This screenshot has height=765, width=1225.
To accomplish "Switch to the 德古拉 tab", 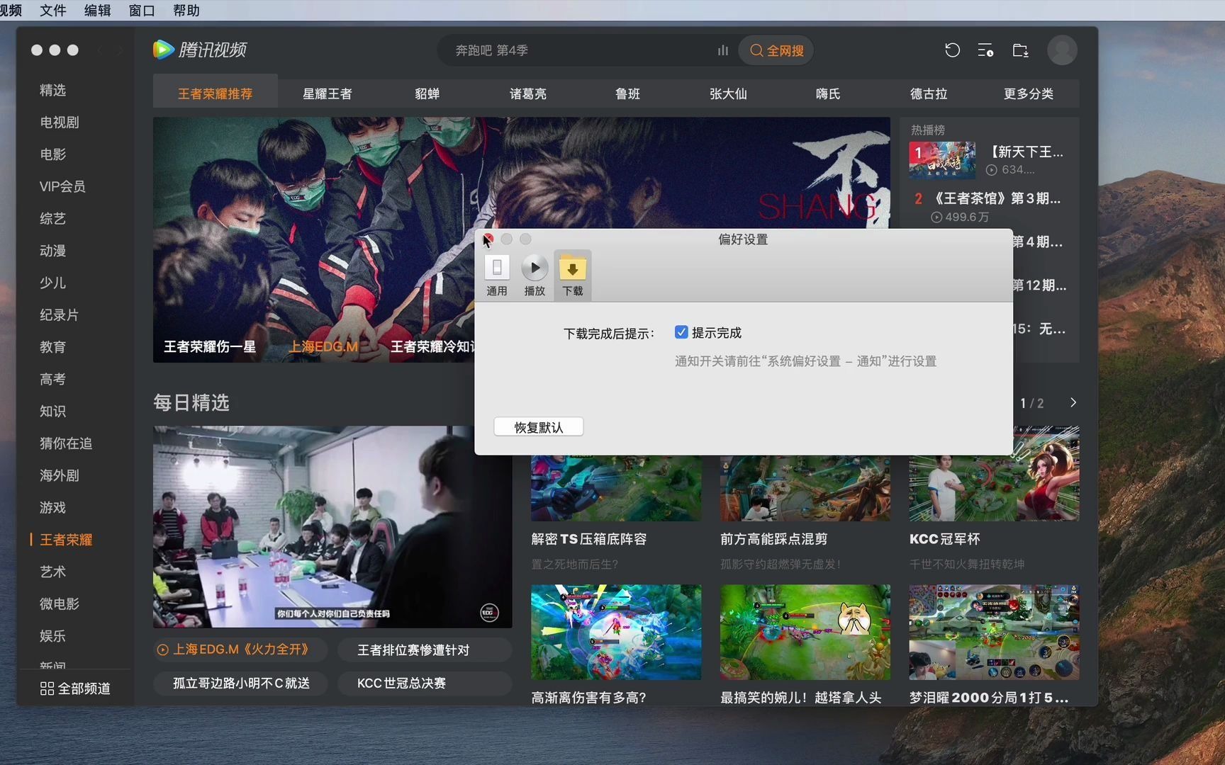I will pyautogui.click(x=929, y=93).
